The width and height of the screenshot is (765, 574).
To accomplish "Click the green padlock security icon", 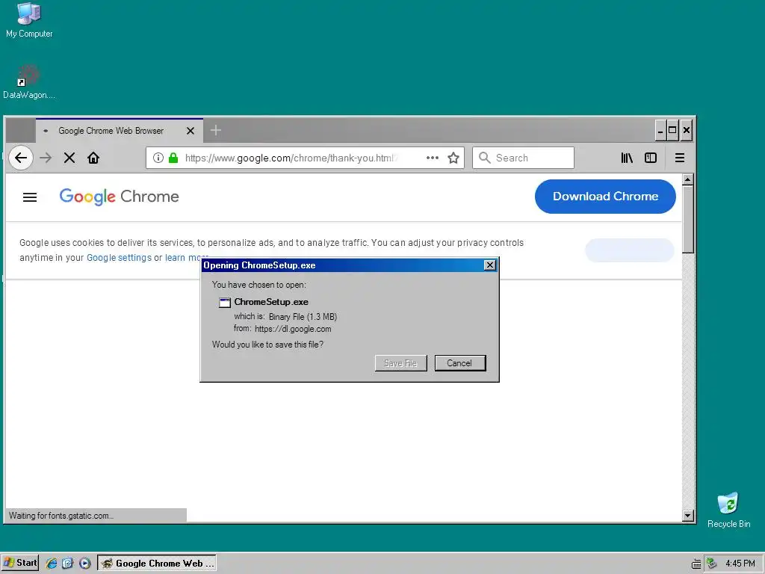I will [173, 158].
